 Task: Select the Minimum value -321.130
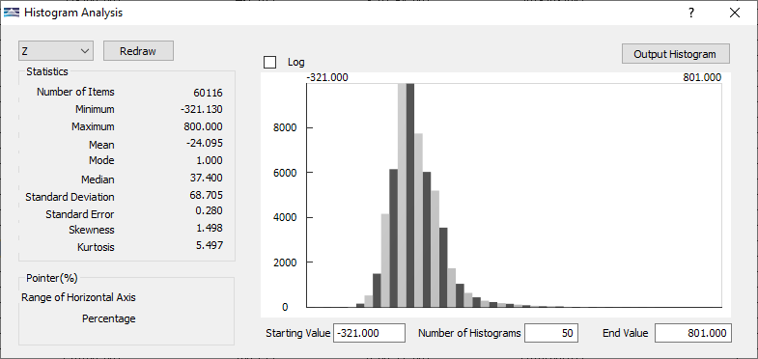pyautogui.click(x=201, y=110)
